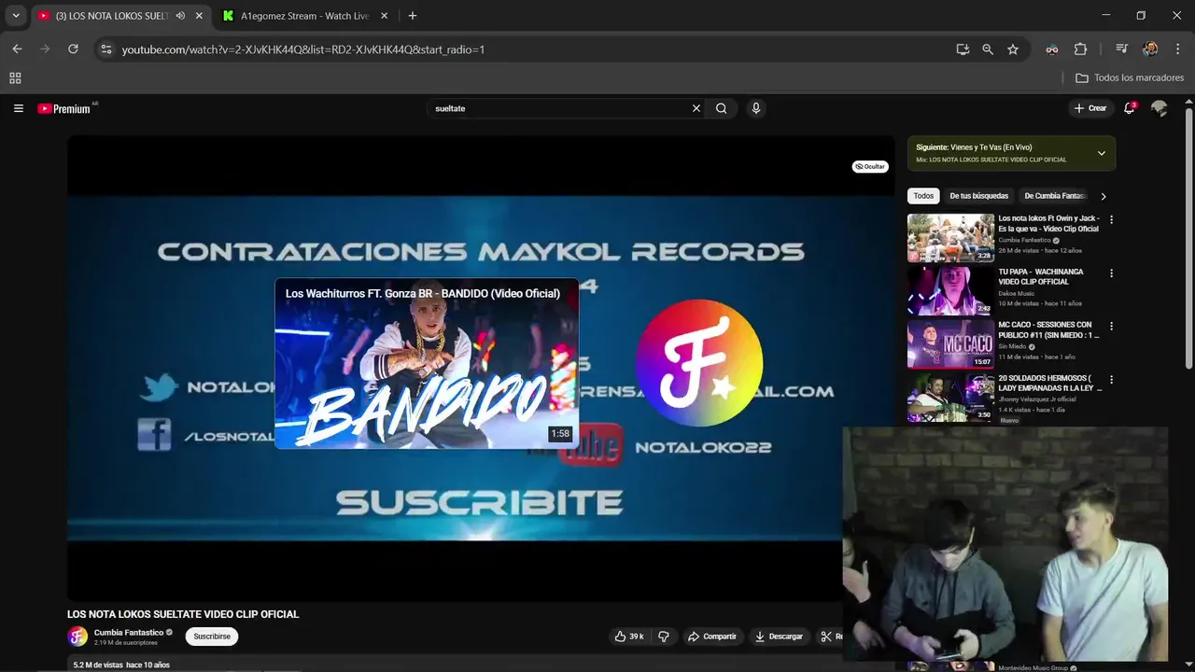Image resolution: width=1195 pixels, height=672 pixels.
Task: Go back in browser history
Action: point(17,49)
